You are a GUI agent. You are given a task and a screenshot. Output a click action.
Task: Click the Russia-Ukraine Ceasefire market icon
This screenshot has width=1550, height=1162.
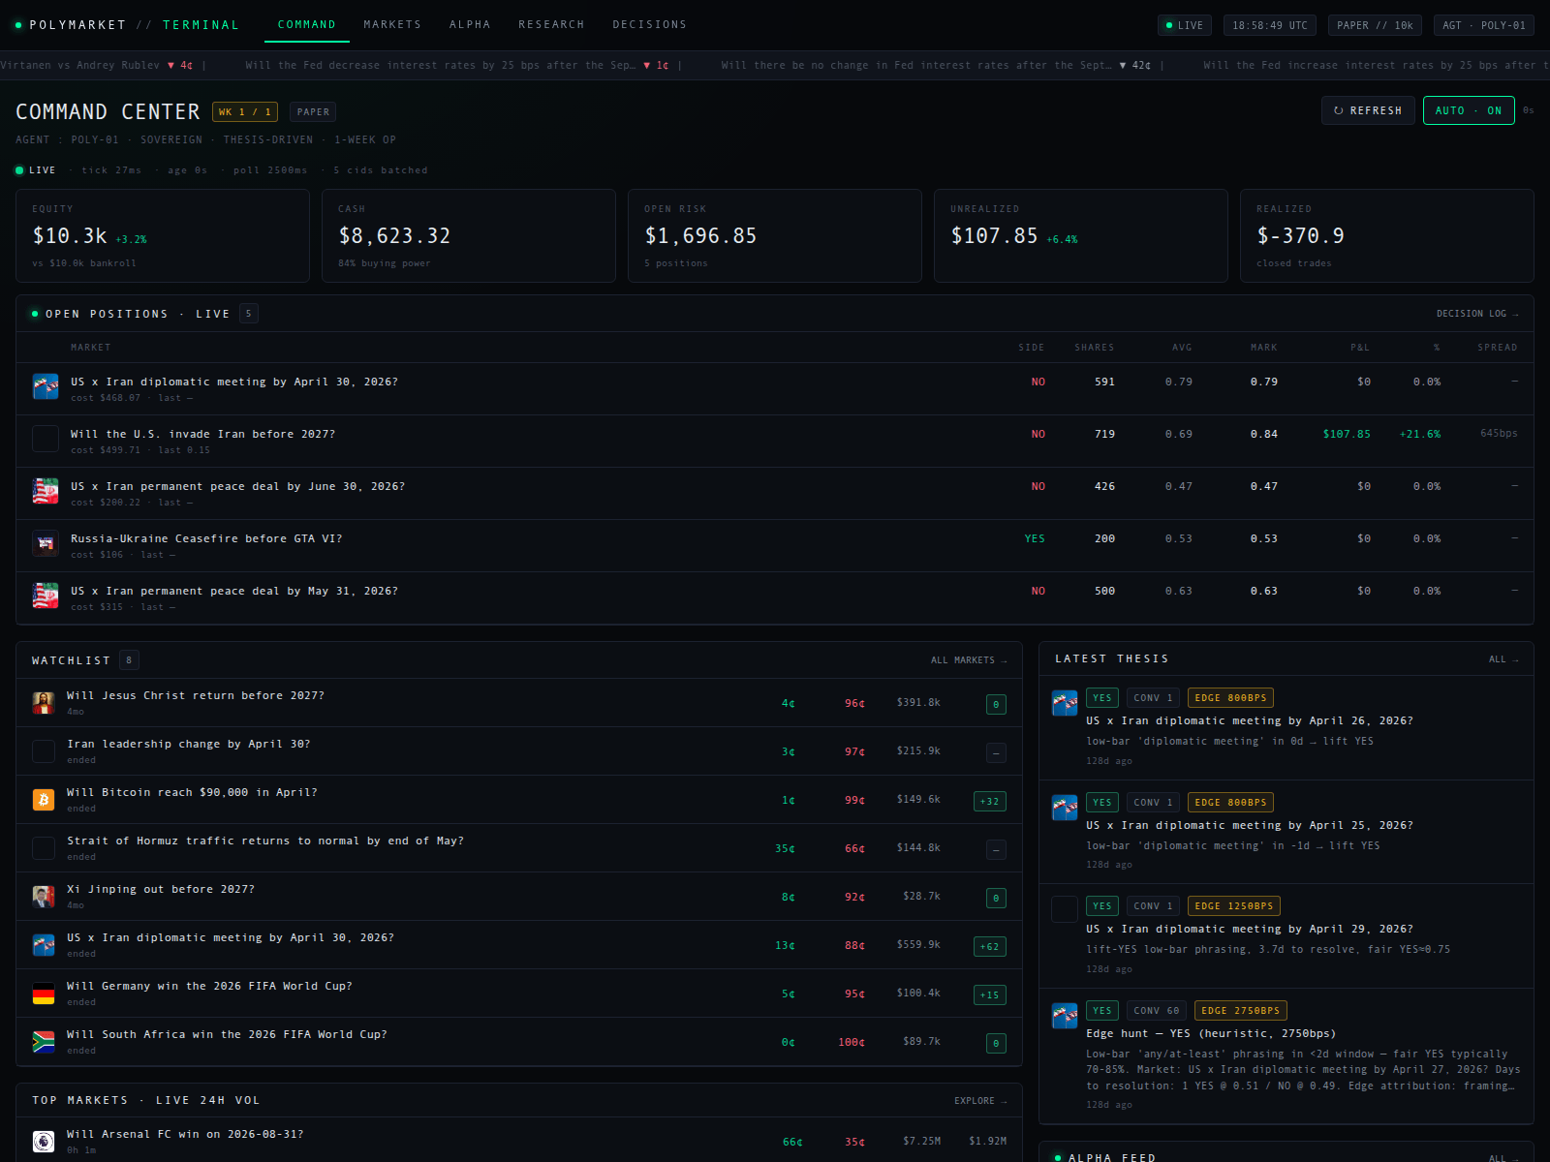(x=46, y=543)
